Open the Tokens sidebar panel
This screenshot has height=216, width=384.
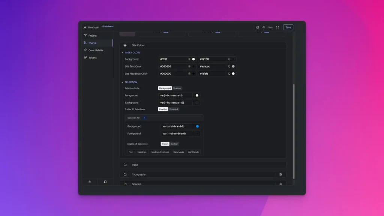point(93,58)
